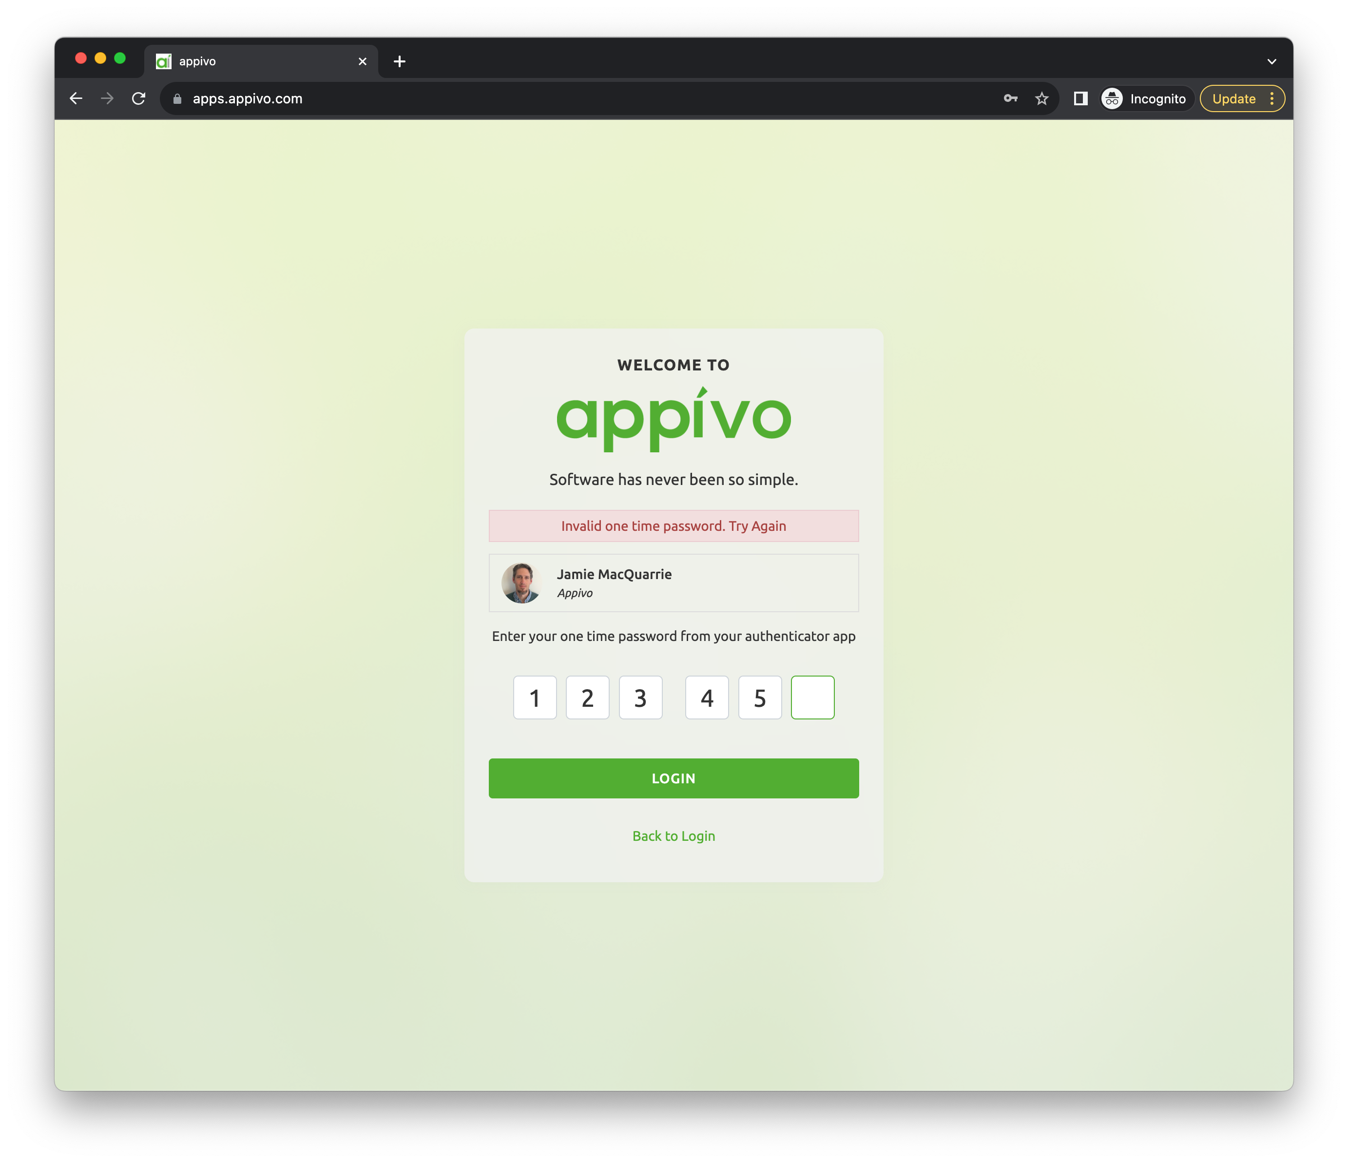Open the saved passwords key icon
Image resolution: width=1348 pixels, height=1163 pixels.
click(x=1010, y=98)
